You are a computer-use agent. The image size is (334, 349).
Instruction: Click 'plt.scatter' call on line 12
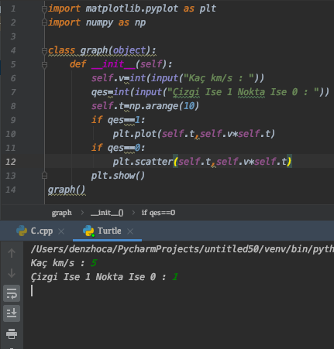click(143, 162)
